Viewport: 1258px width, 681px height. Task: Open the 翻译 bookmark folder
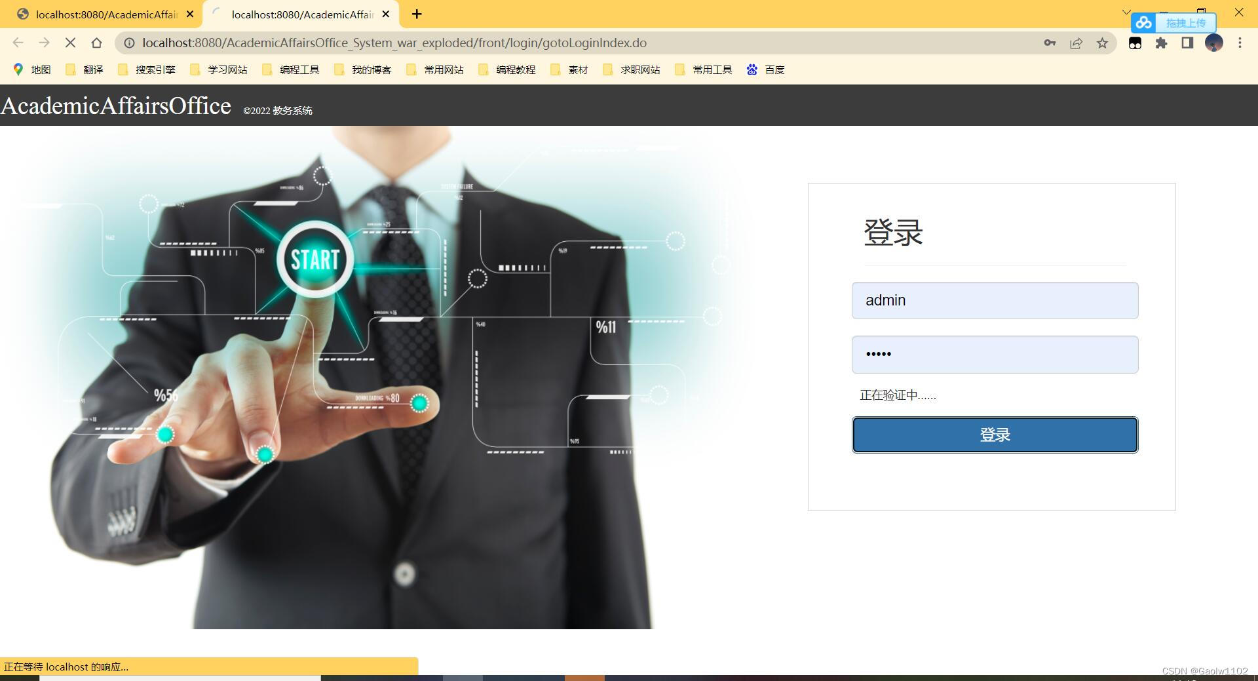pyautogui.click(x=85, y=69)
